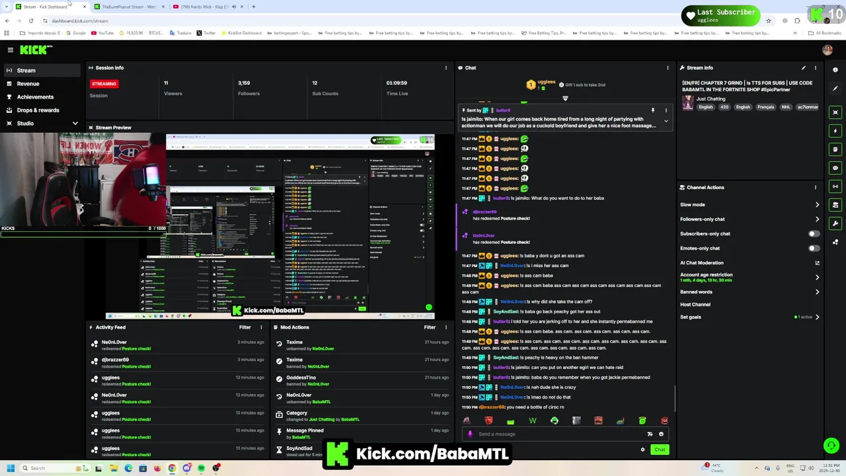
Task: Click green Chat send button
Action: (660, 450)
